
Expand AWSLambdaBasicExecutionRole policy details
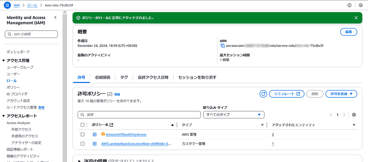95,144
